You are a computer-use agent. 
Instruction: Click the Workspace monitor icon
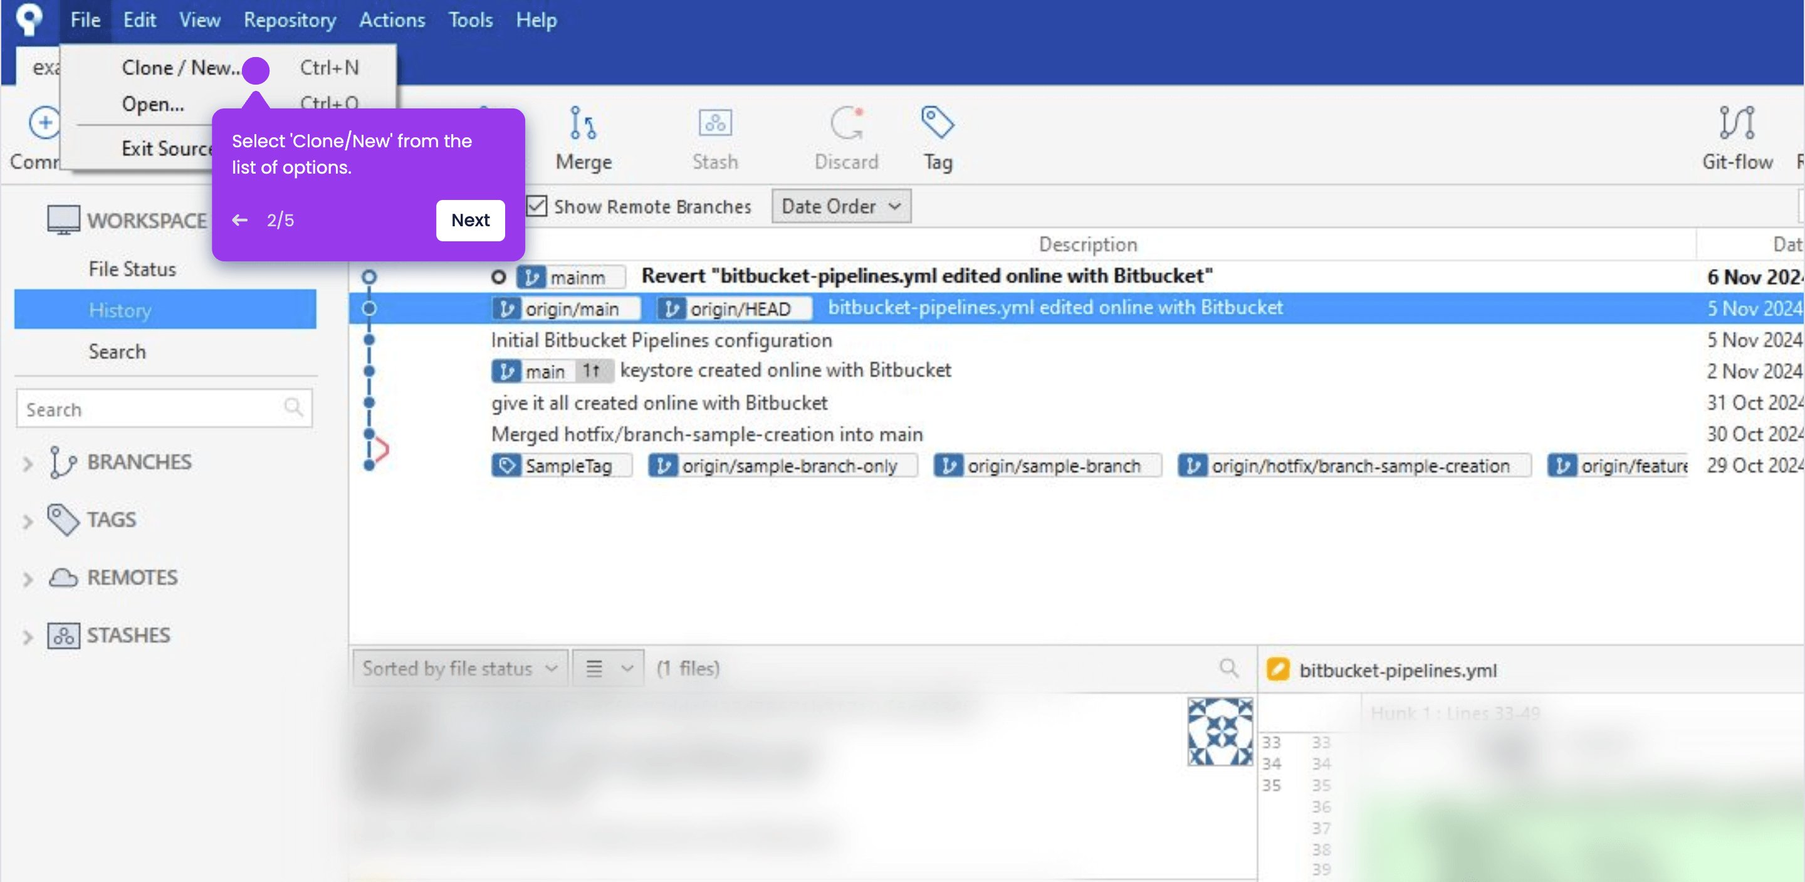(x=63, y=220)
